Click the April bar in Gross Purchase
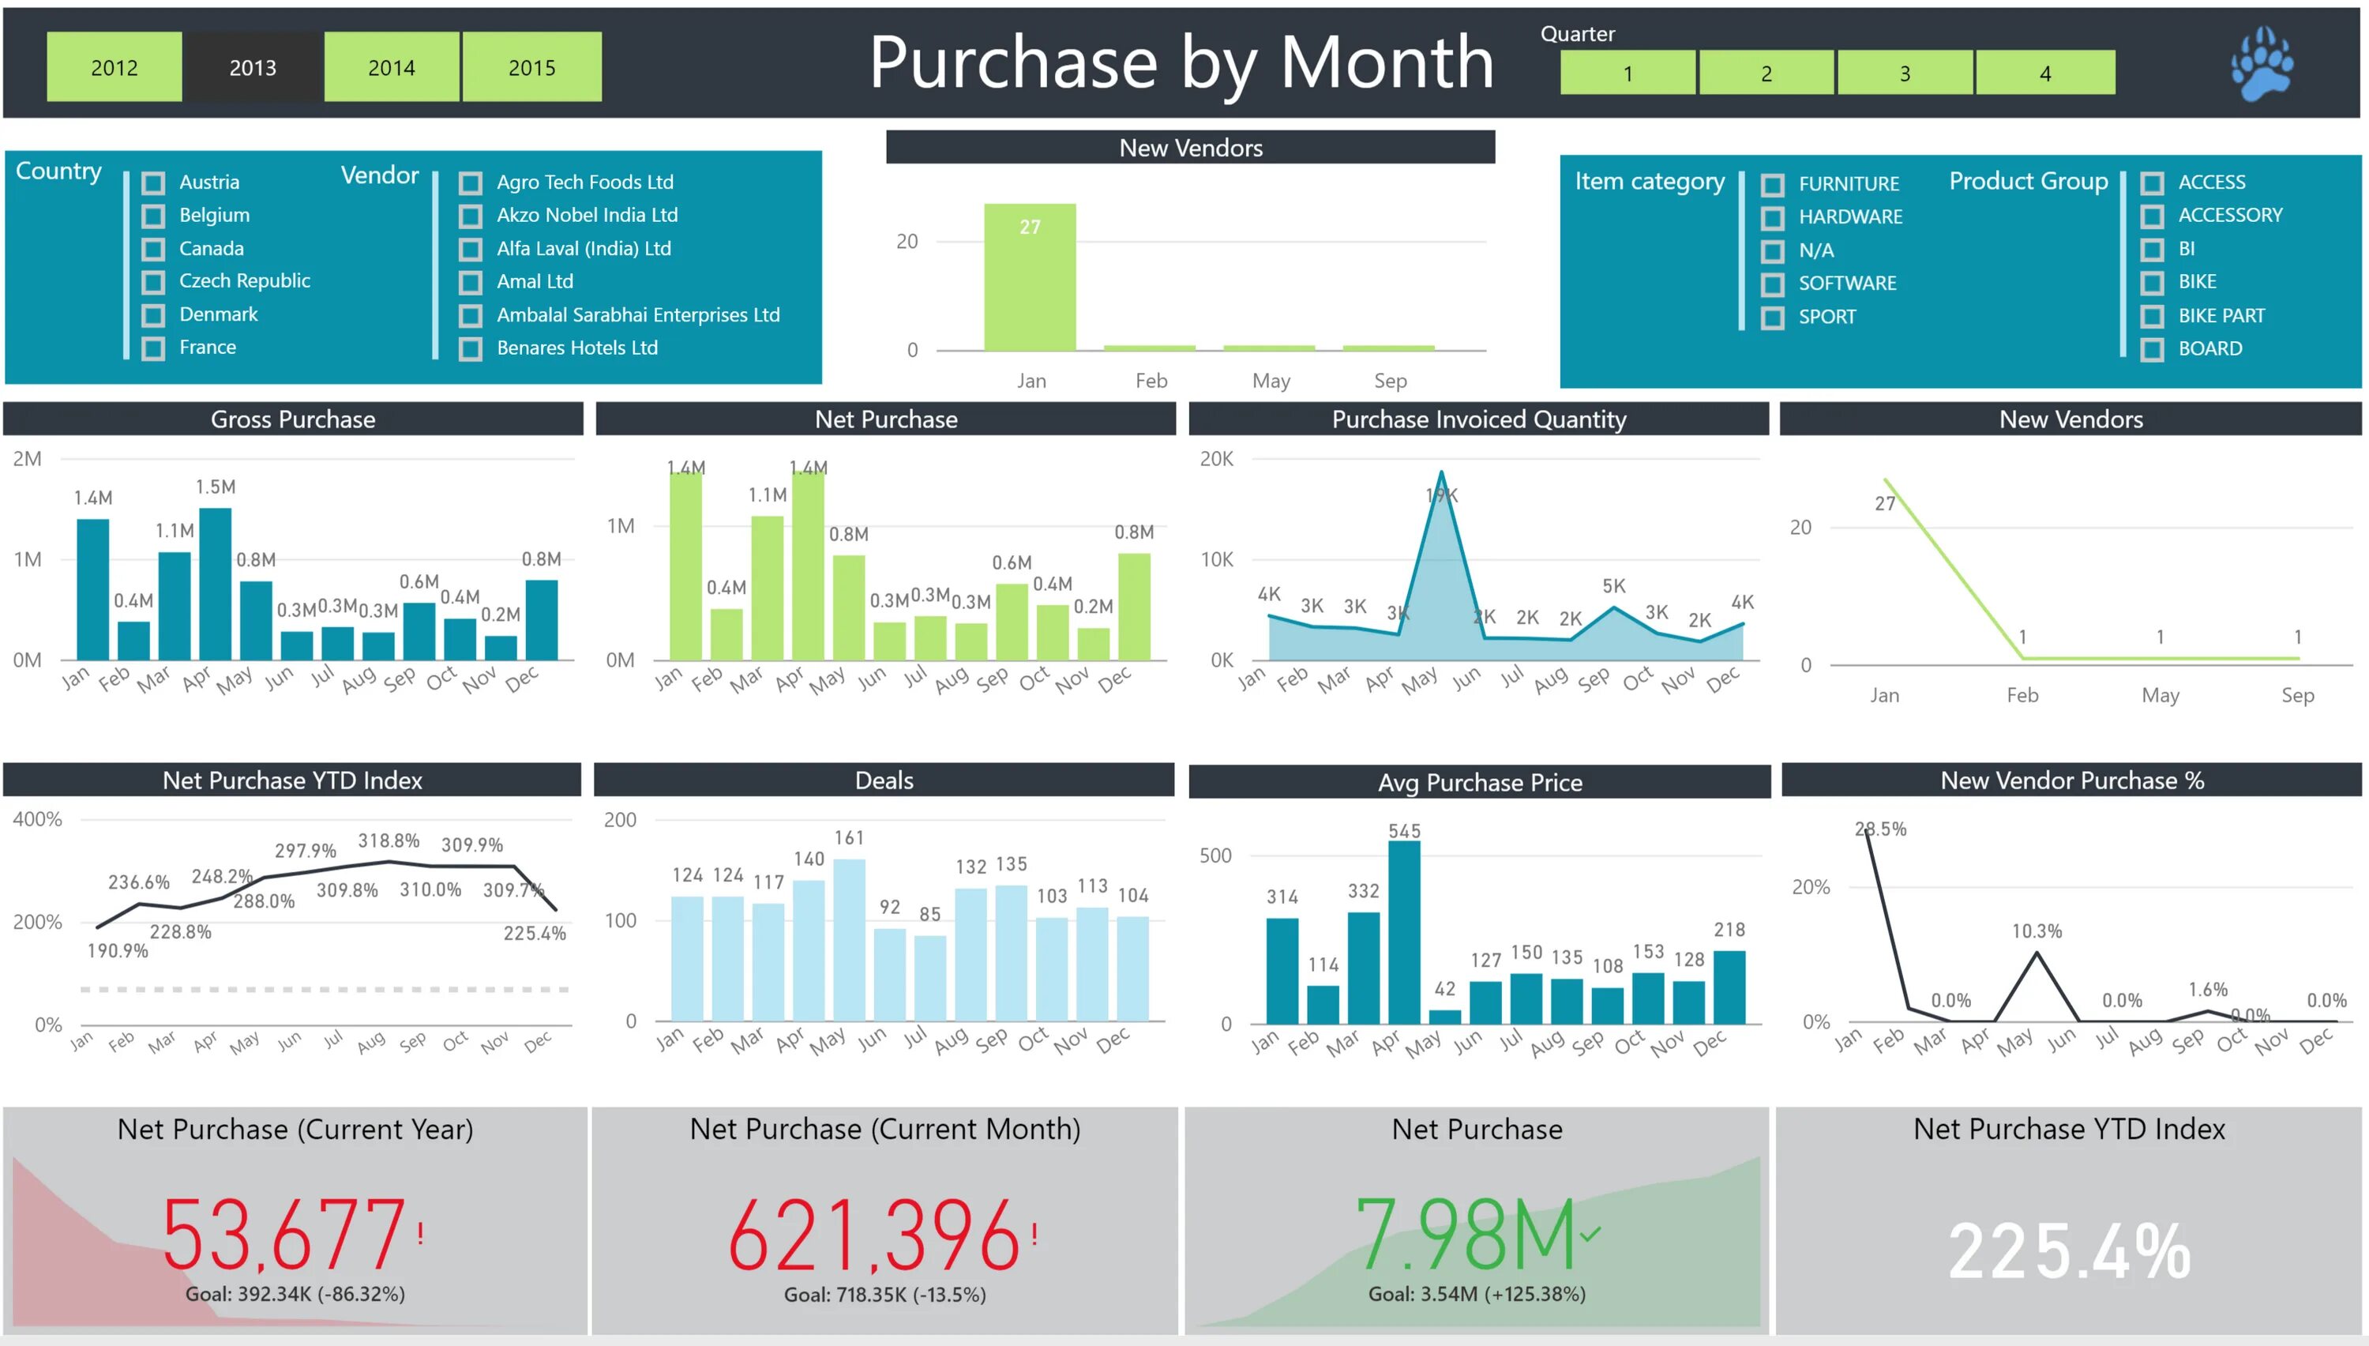Image resolution: width=2369 pixels, height=1346 pixels. point(216,585)
